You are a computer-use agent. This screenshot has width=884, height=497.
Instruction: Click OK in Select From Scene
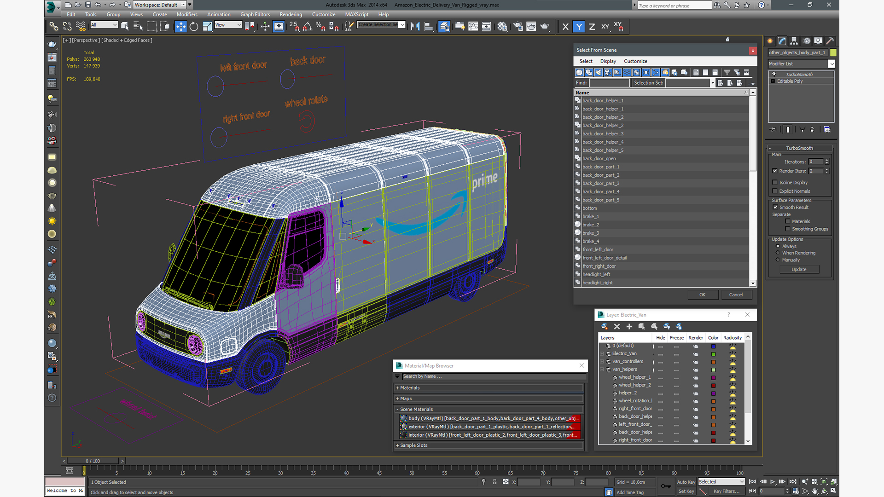[702, 295]
